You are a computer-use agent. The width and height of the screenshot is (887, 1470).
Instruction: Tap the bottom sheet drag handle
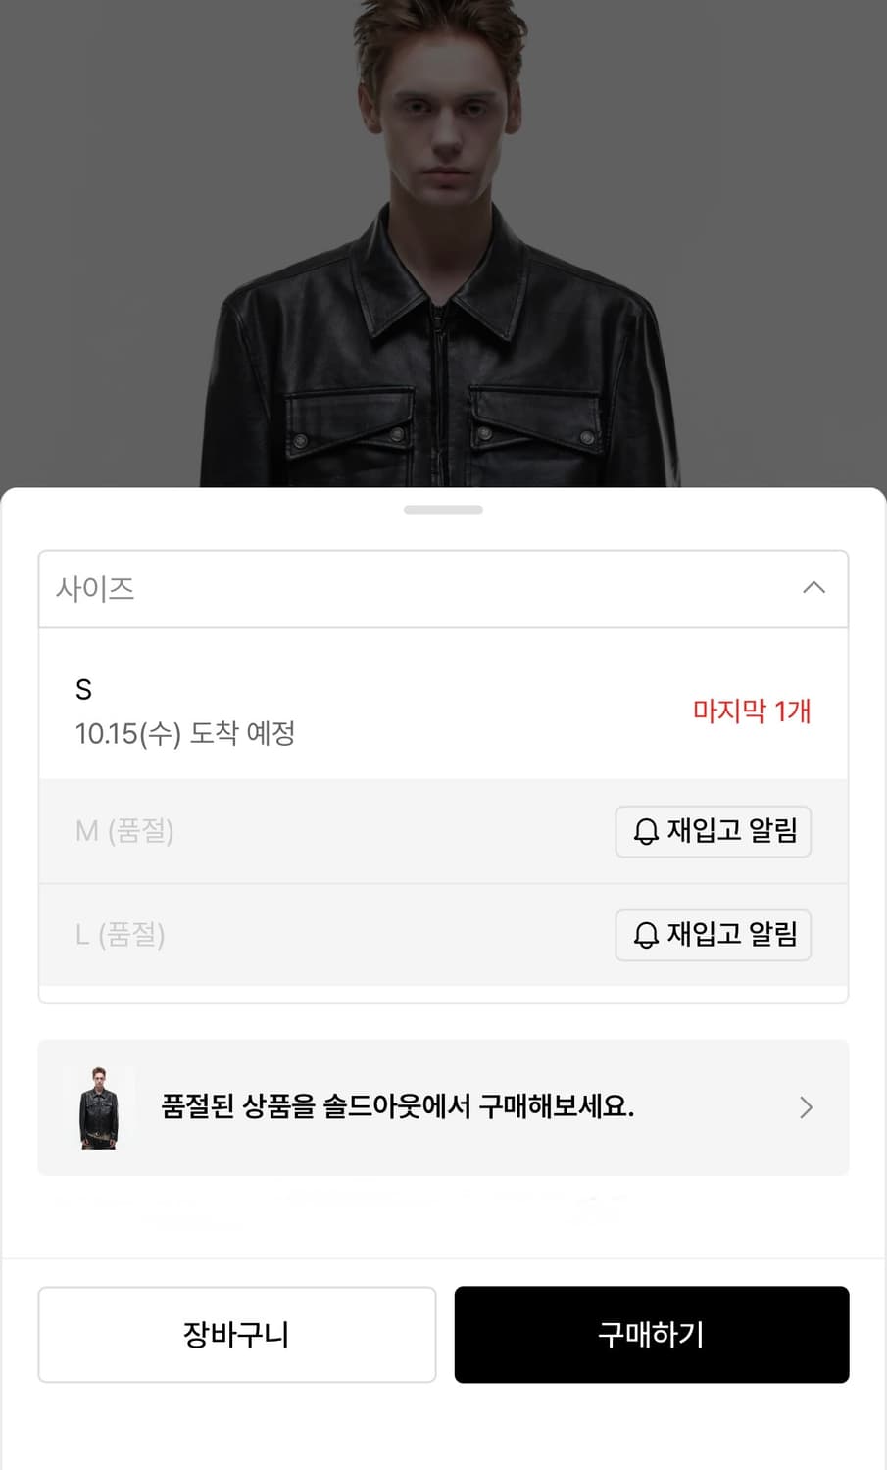(443, 510)
